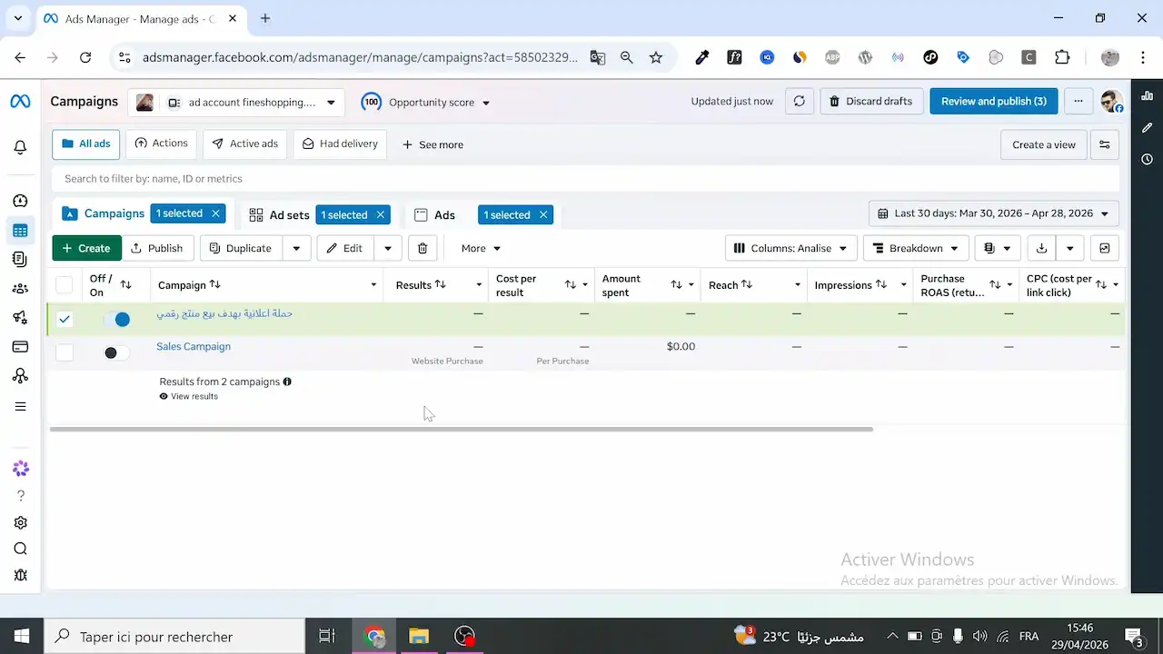Open Ads reporting icon in sidebar

pyautogui.click(x=20, y=260)
